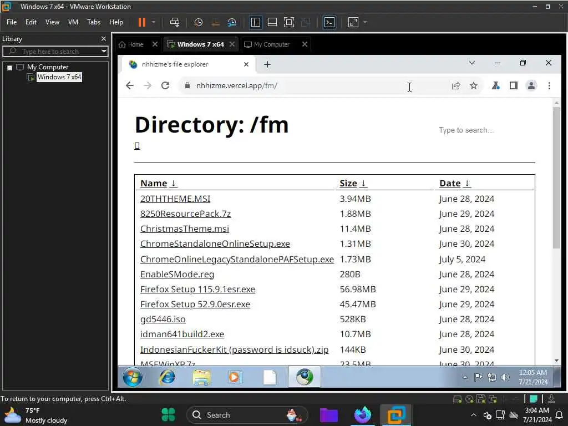Toggle the browser side panel icon
568x426 pixels.
tap(513, 86)
